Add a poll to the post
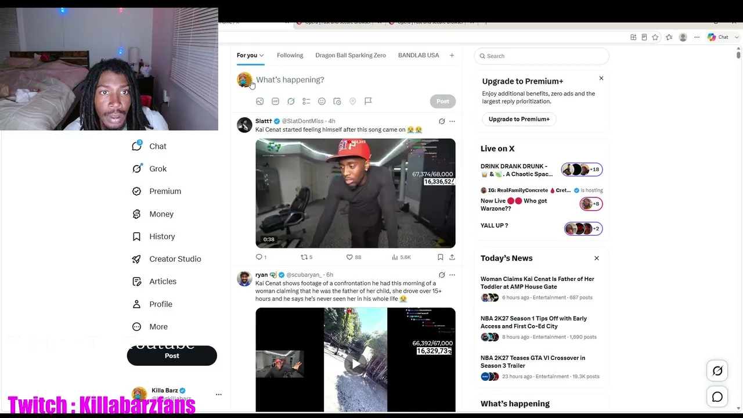This screenshot has height=418, width=743. coord(306,101)
